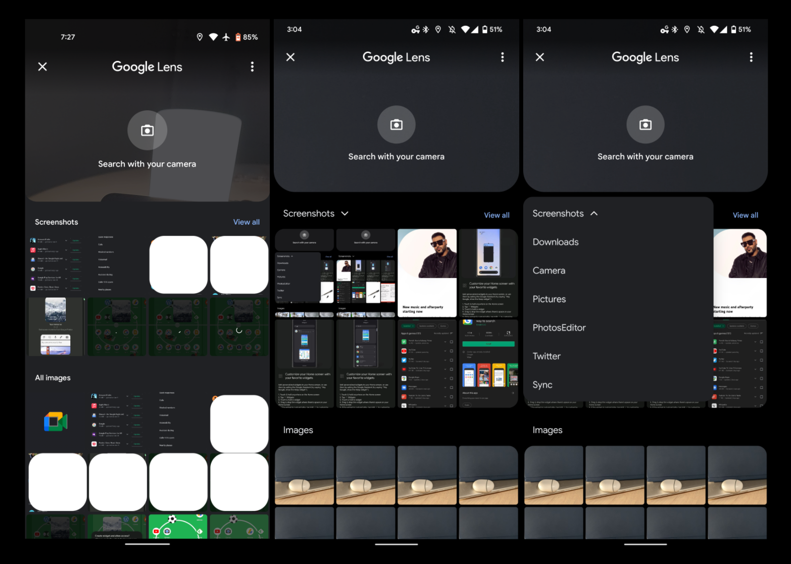Tap 'Search with your camera' text in the right screen
Image resolution: width=791 pixels, height=564 pixels.
pyautogui.click(x=645, y=156)
